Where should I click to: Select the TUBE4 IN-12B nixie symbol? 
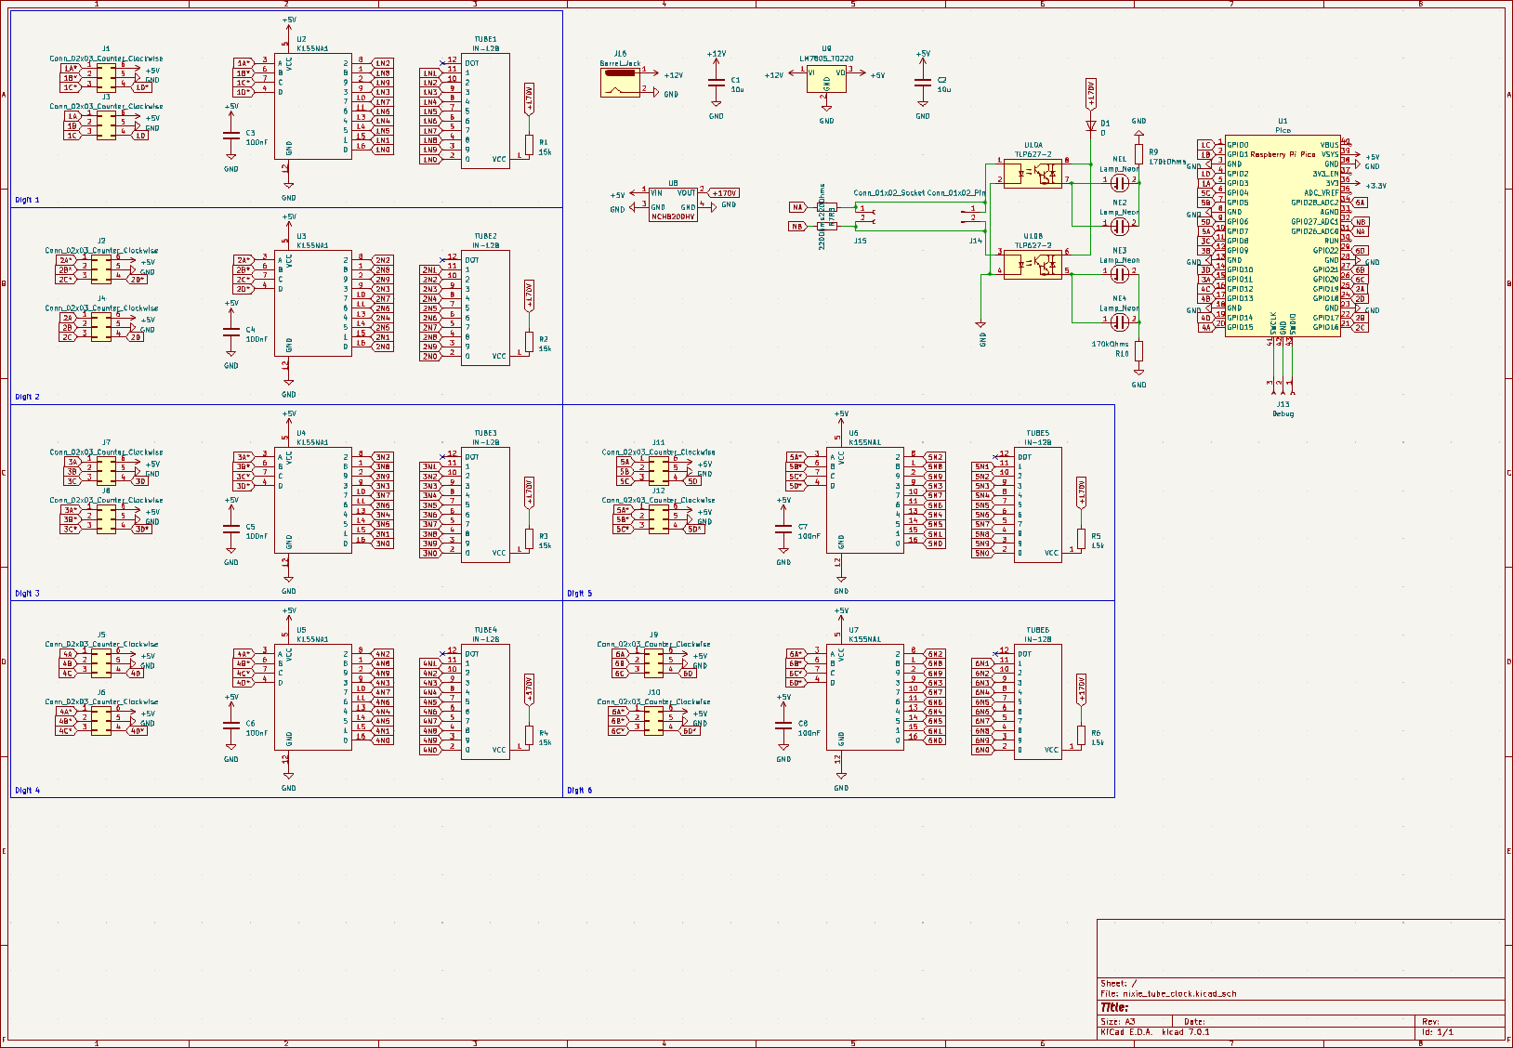click(x=485, y=701)
